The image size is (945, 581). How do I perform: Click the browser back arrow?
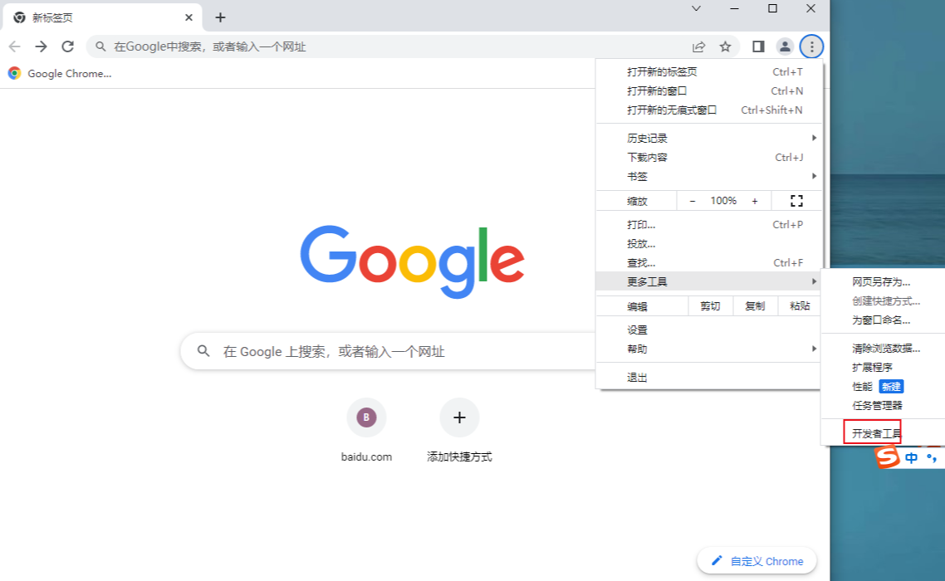tap(14, 46)
